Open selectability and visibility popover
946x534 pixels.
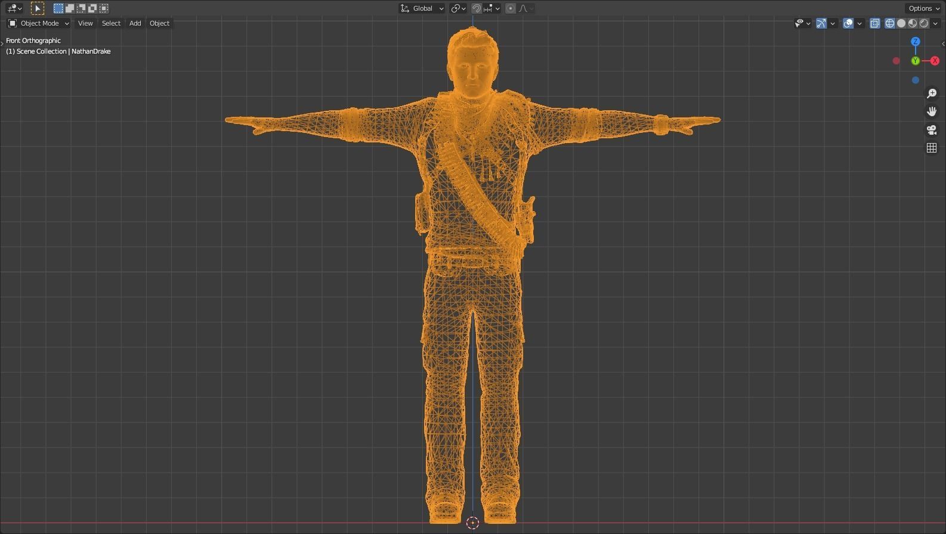pyautogui.click(x=803, y=23)
